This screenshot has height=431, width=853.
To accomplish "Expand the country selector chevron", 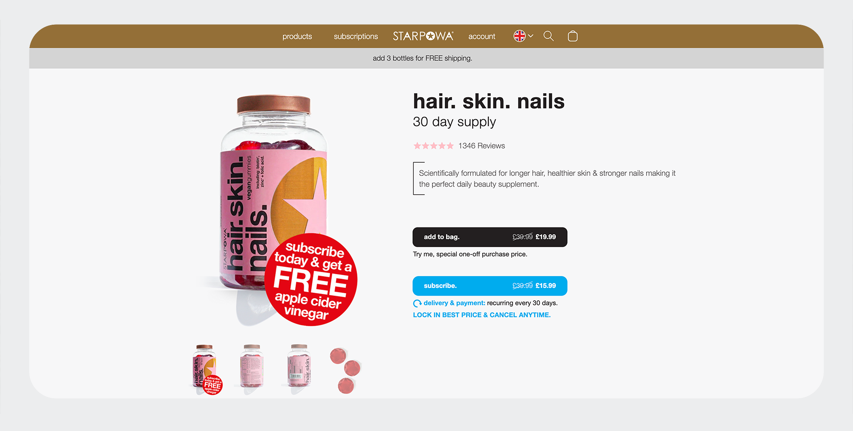I will pos(531,36).
